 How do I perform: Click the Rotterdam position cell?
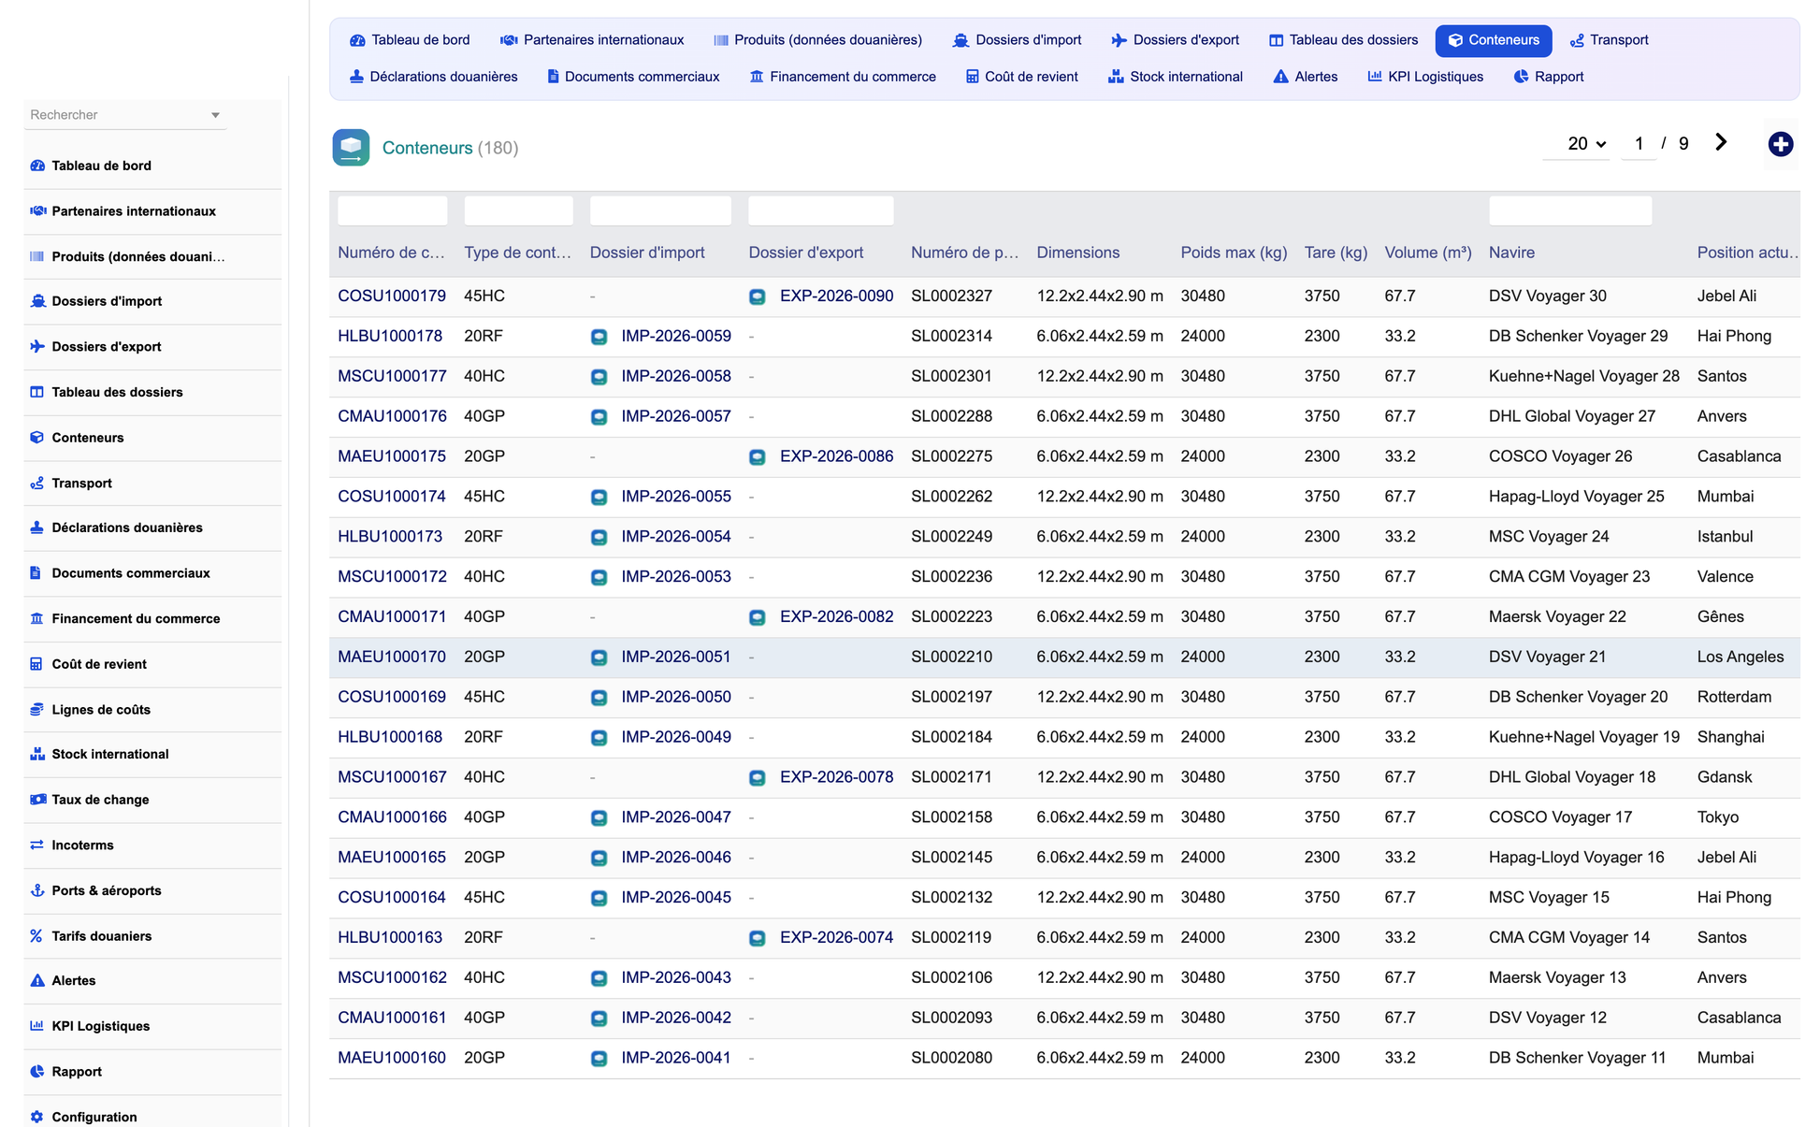tap(1734, 697)
